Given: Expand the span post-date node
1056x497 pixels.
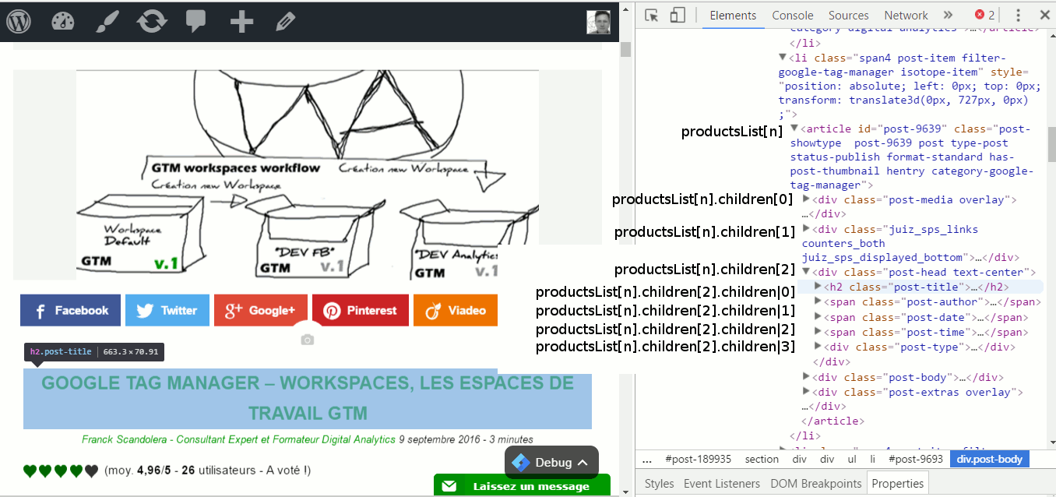Looking at the screenshot, I should pyautogui.click(x=818, y=317).
